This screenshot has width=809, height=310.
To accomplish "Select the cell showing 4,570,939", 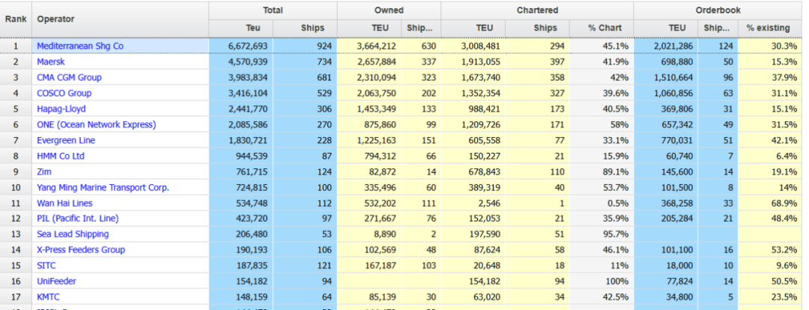I will pyautogui.click(x=241, y=62).
